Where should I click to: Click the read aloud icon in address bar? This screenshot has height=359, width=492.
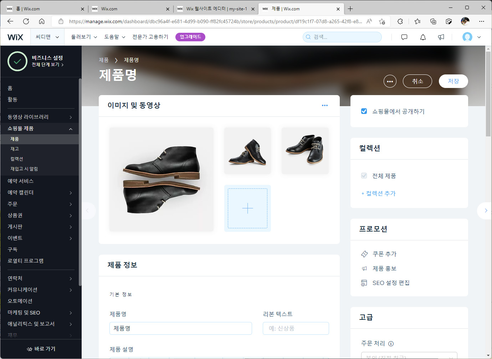tap(369, 21)
